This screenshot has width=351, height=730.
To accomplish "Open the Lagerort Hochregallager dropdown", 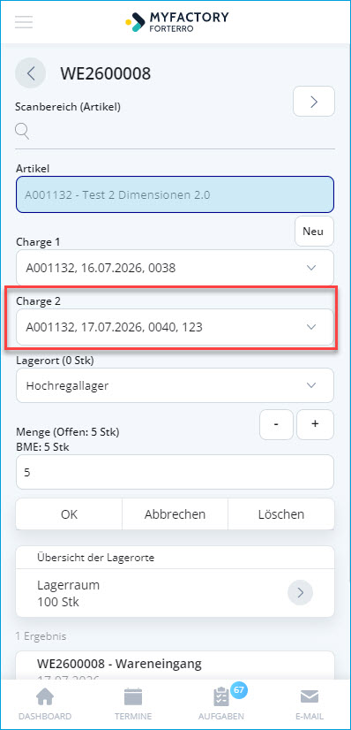I will tap(175, 385).
